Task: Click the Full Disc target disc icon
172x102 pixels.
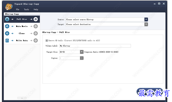Action: (x=36, y=19)
